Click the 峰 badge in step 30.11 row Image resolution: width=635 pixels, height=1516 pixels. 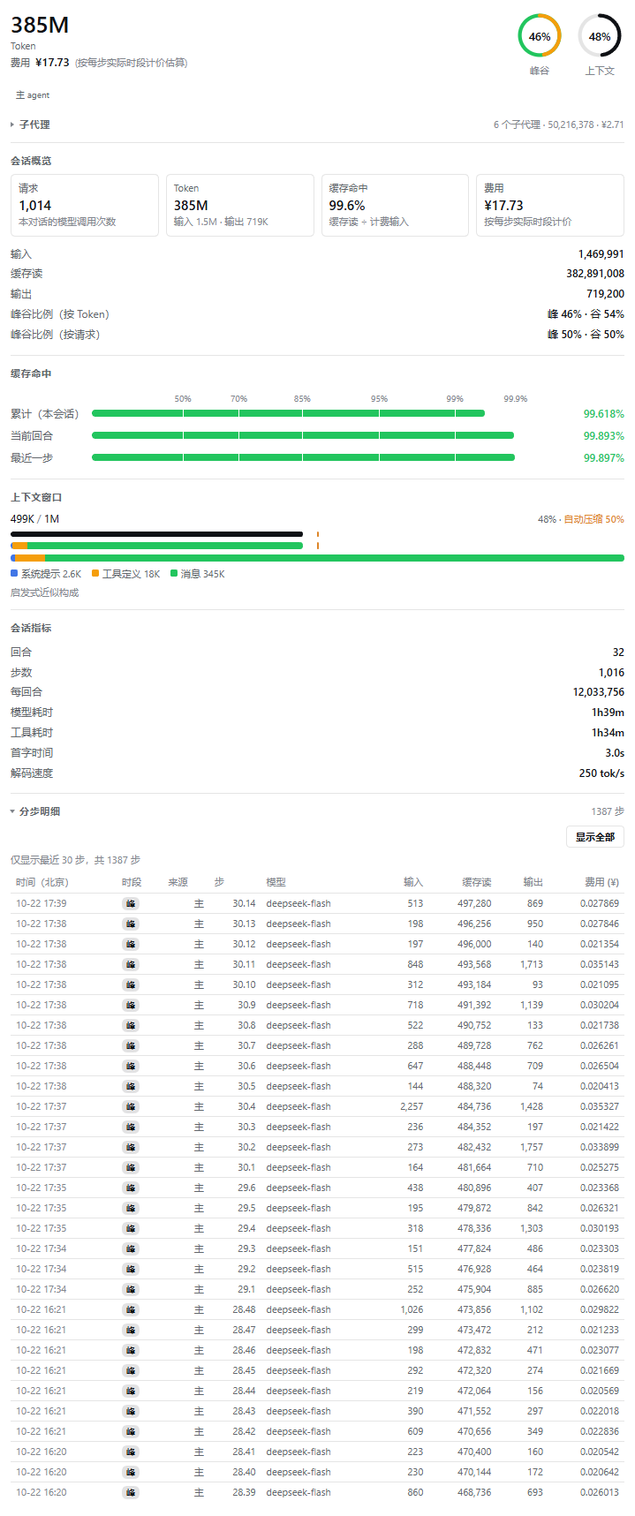(x=131, y=964)
